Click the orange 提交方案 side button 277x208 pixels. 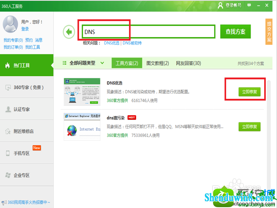coord(269,32)
